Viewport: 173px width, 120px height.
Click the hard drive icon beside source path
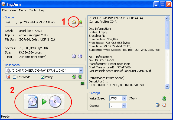click(8, 22)
